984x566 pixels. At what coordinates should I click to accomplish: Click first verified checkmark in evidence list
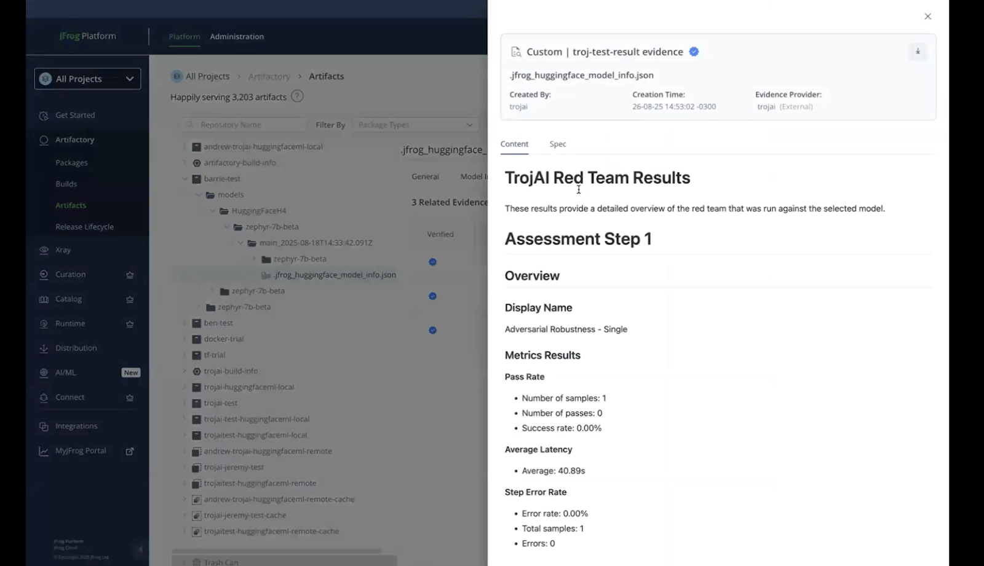(x=432, y=262)
